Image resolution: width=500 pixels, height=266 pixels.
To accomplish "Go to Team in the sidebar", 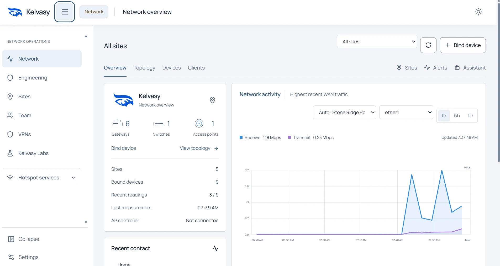I will pos(42,115).
